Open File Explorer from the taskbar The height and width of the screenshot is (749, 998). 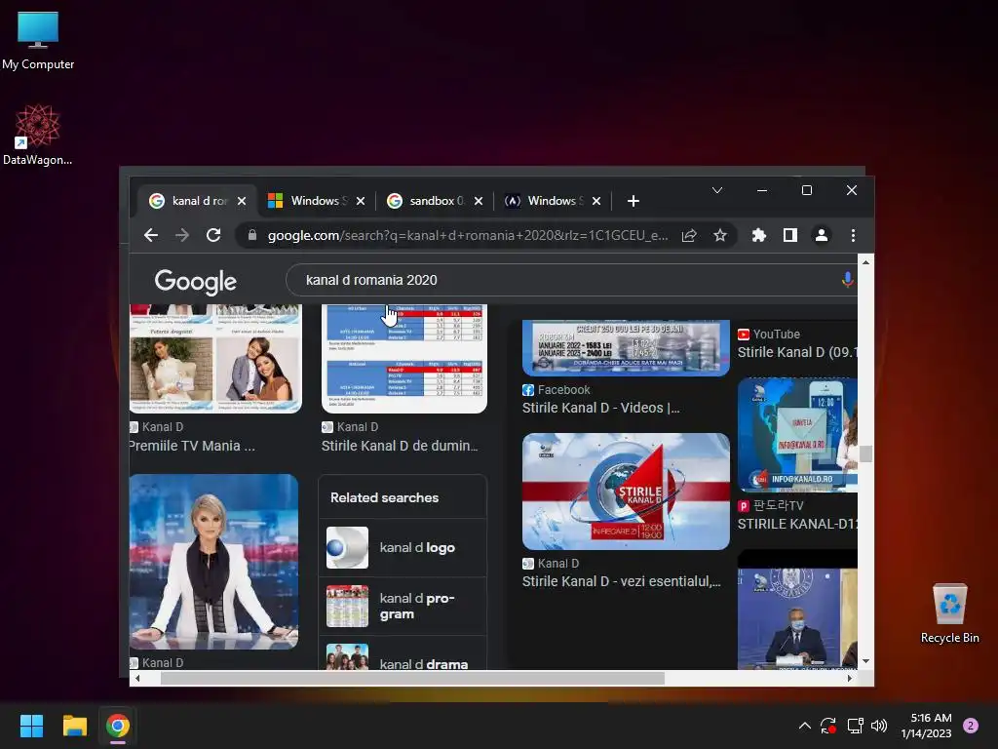pos(74,726)
